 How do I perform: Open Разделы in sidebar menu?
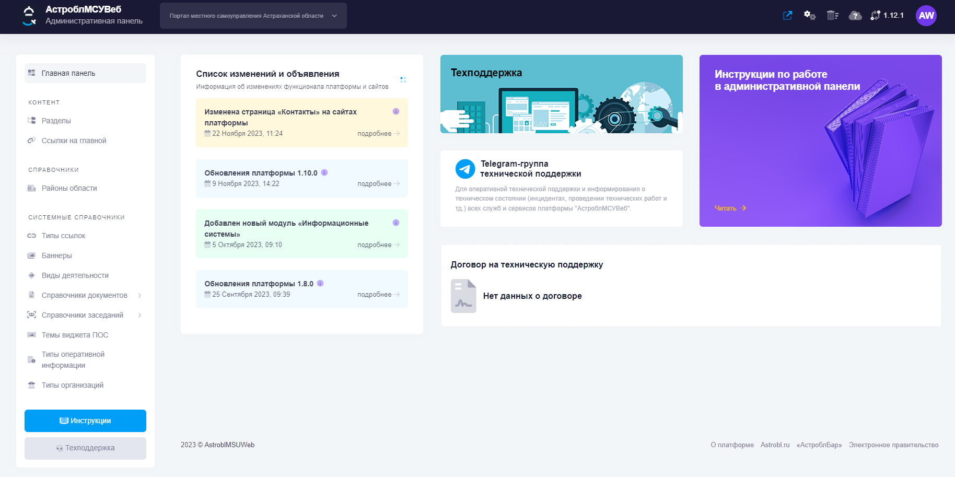point(56,121)
